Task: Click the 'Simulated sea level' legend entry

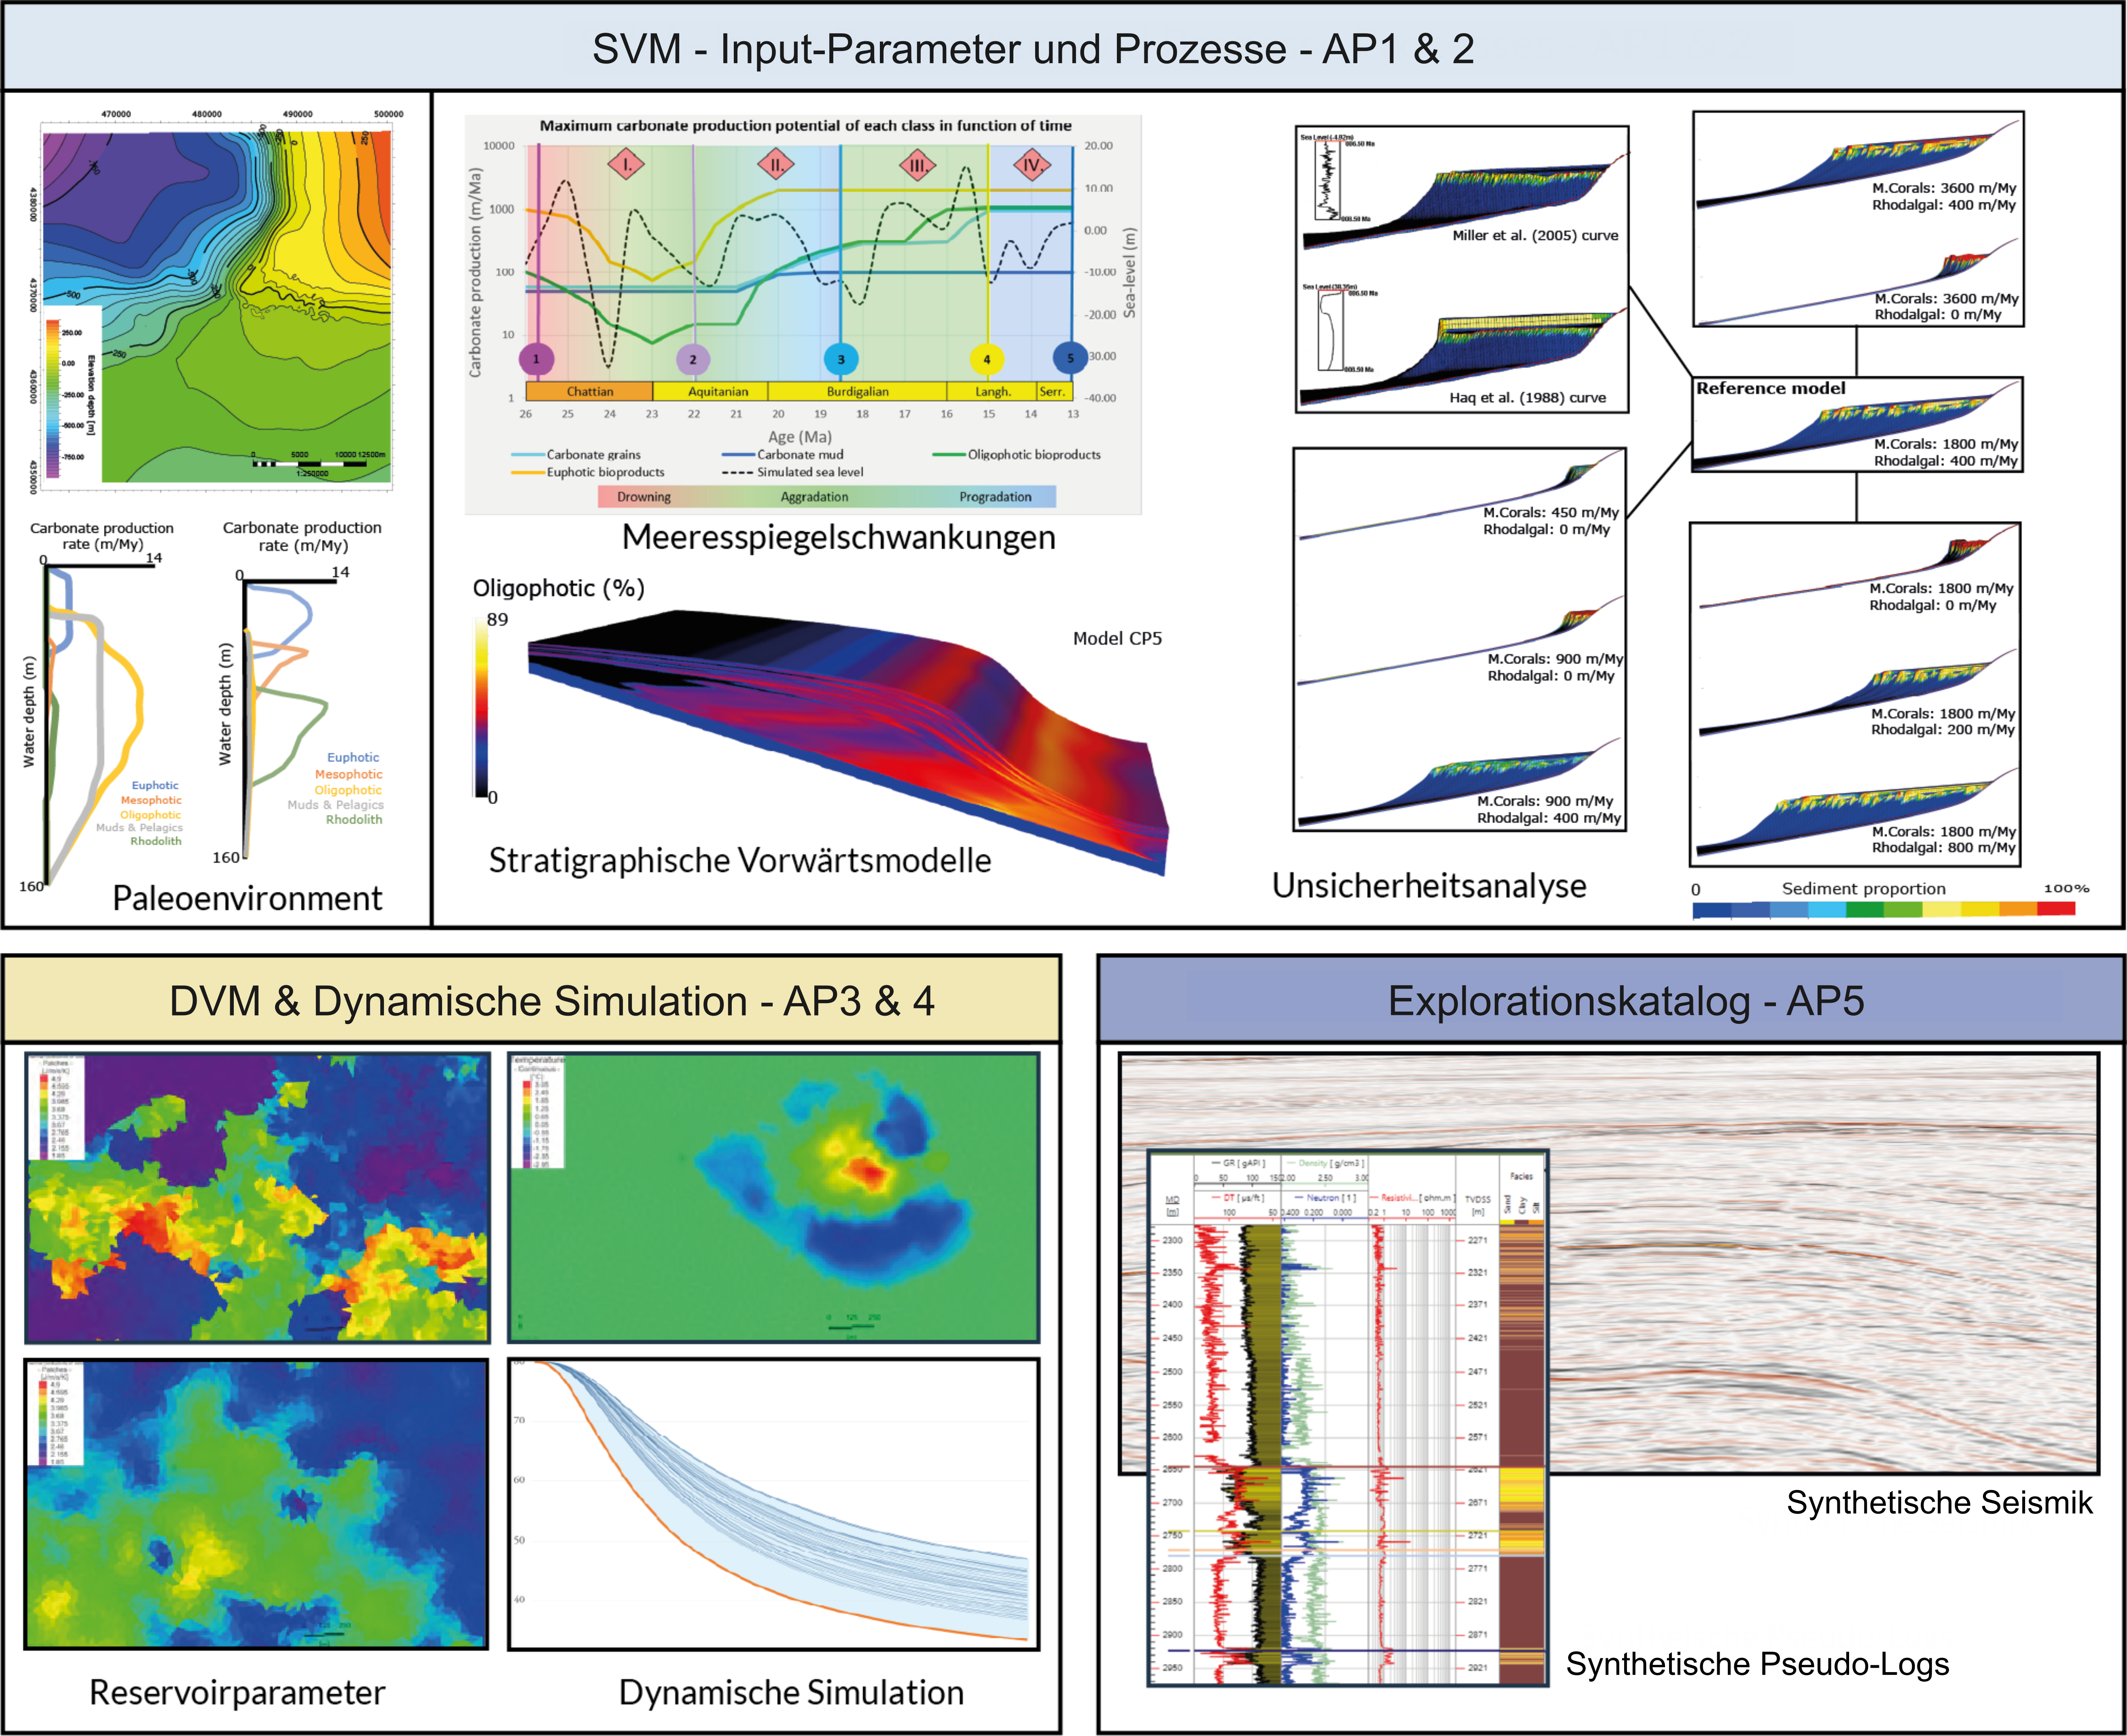Action: point(793,472)
